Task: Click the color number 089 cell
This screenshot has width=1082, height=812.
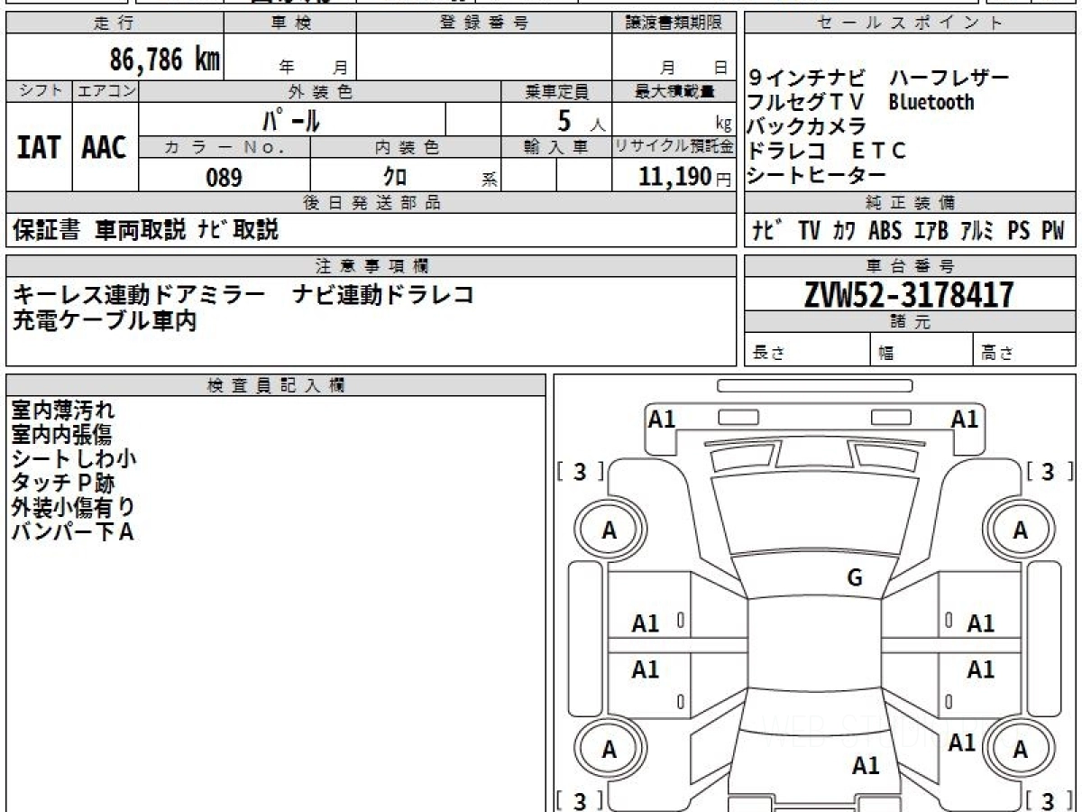Action: 224,178
